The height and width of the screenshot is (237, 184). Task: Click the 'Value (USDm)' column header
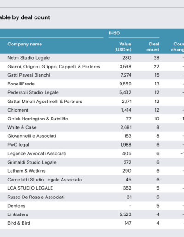tap(123, 47)
